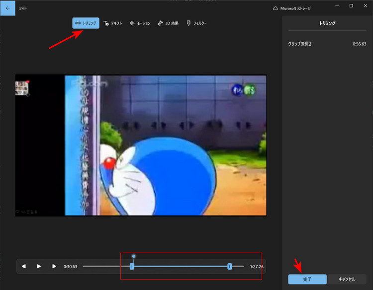The image size is (373, 290).
Task: Play the video clip
Action: (x=39, y=267)
